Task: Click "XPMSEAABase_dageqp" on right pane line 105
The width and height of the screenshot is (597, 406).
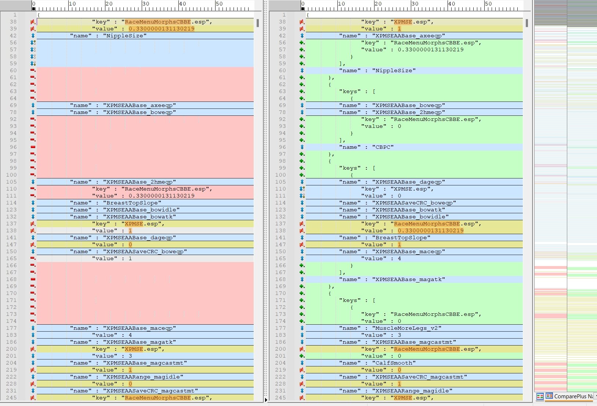Action: coord(409,182)
